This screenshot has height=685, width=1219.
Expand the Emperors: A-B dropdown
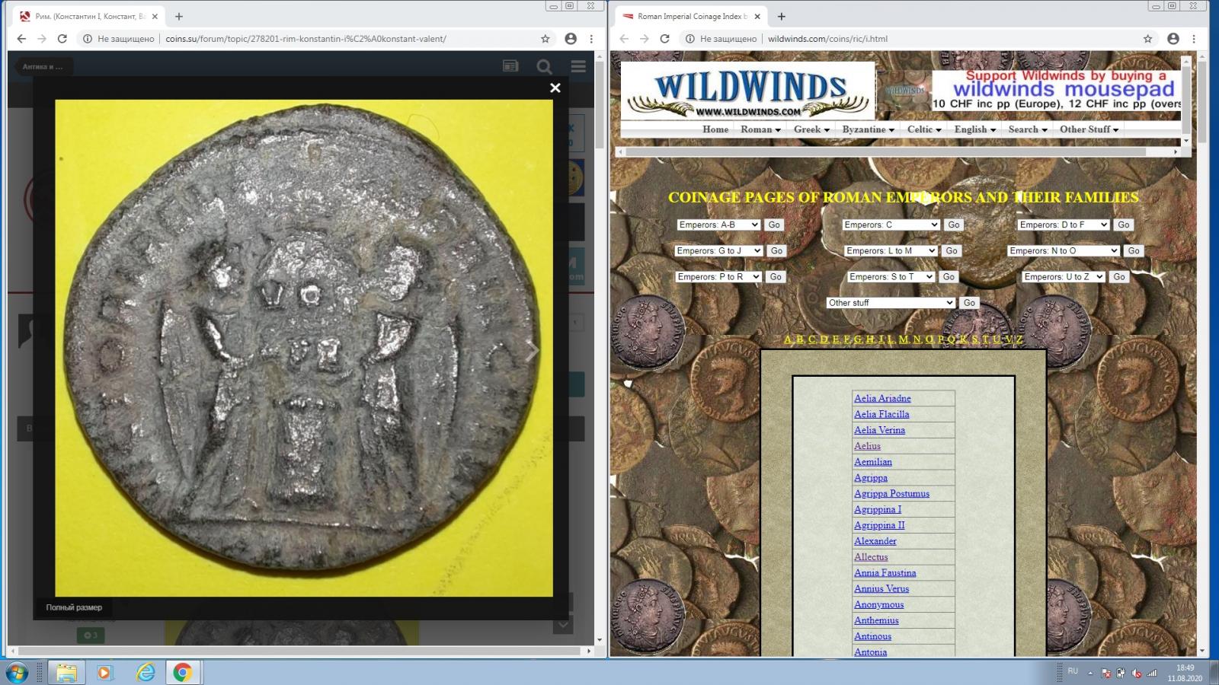(x=718, y=225)
